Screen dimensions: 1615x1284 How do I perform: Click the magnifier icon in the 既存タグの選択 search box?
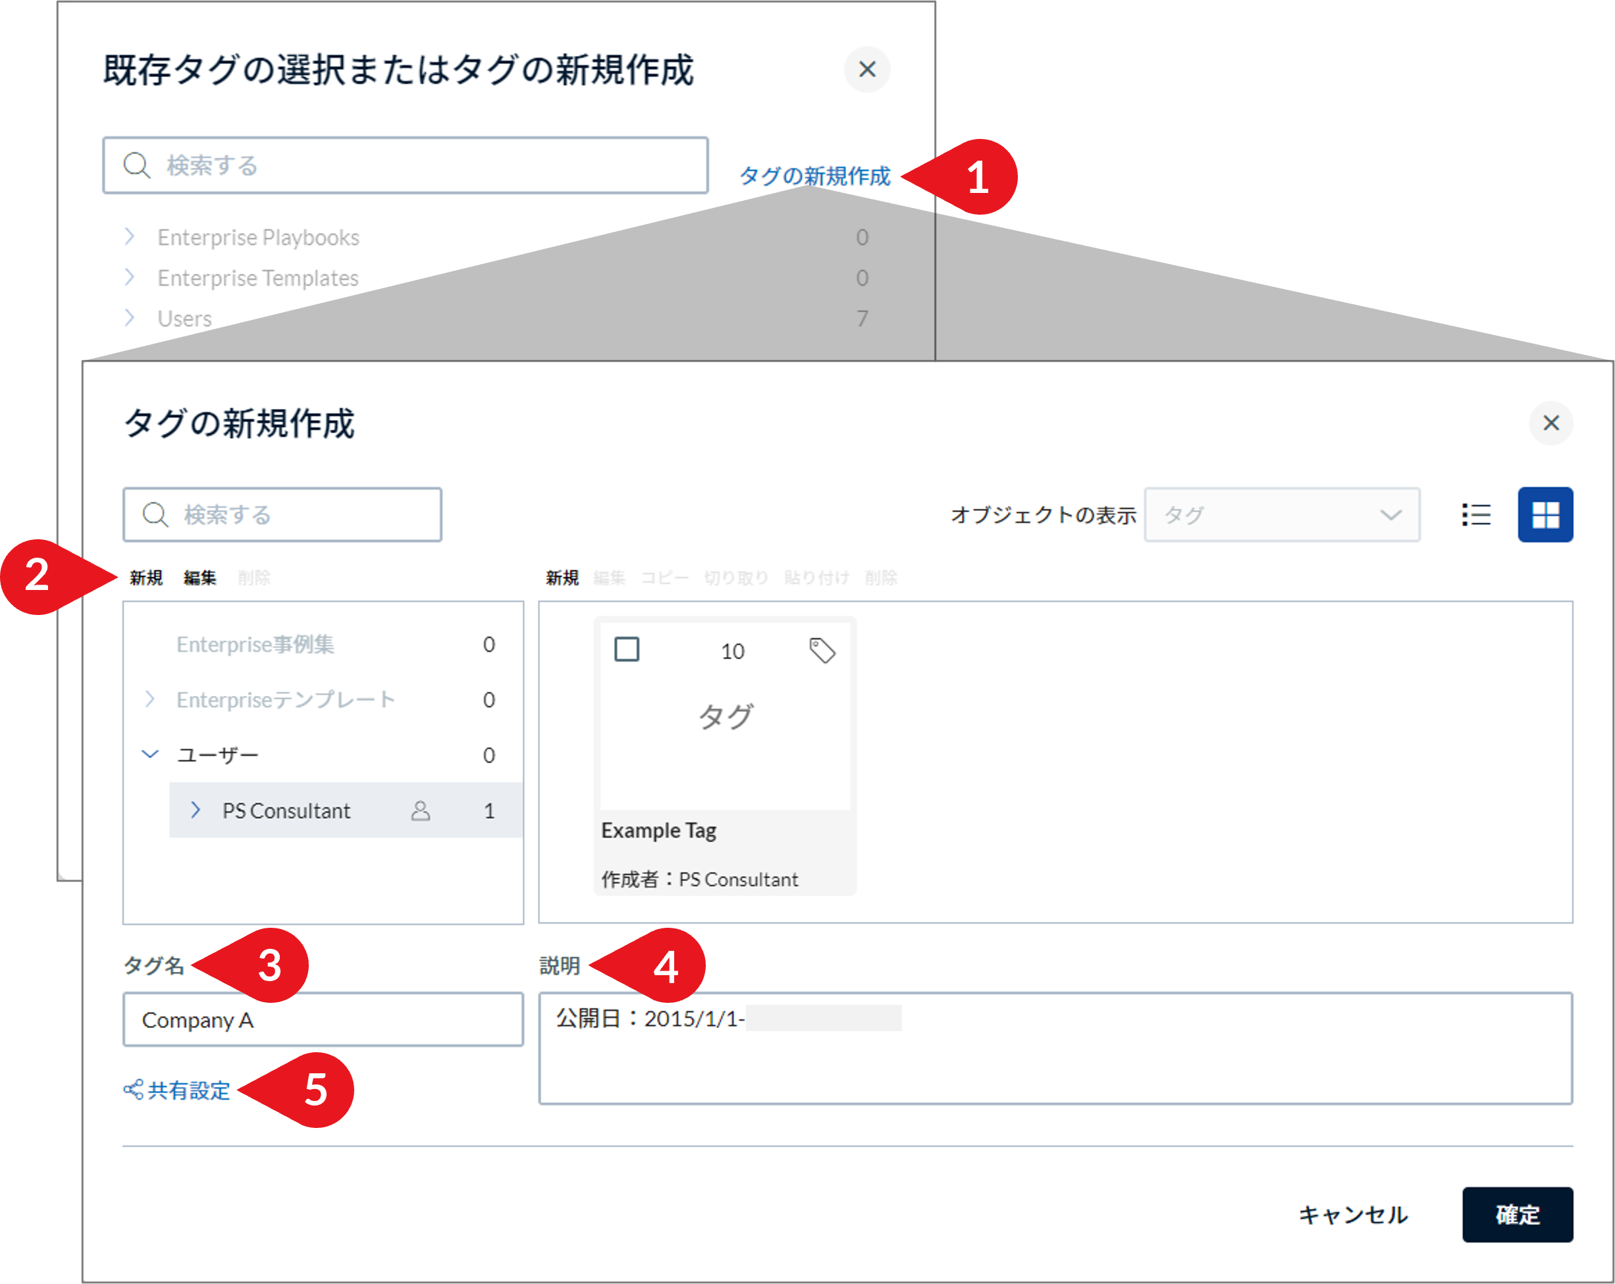tap(137, 165)
